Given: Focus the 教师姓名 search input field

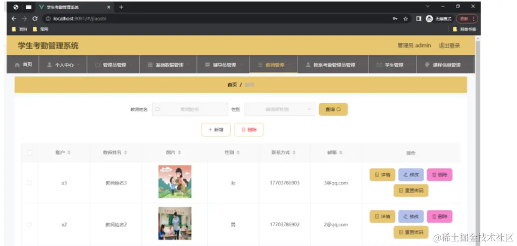Looking at the screenshot, I should (190, 110).
